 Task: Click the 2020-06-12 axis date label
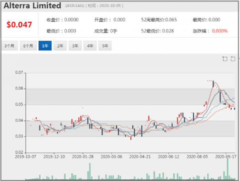(168, 157)
